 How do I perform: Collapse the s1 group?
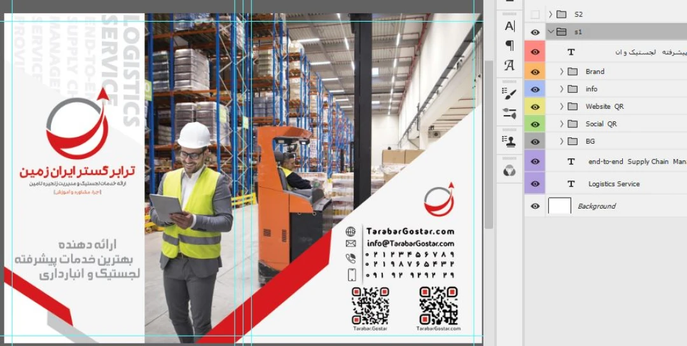(x=551, y=32)
